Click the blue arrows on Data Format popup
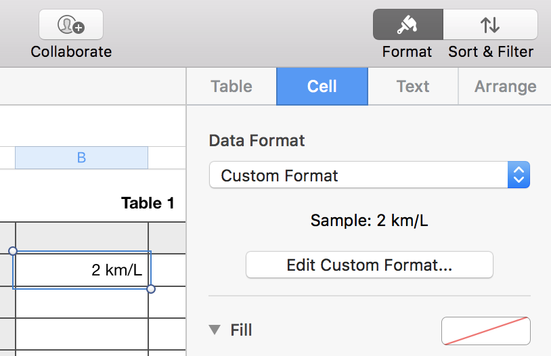551x356 pixels. 519,175
